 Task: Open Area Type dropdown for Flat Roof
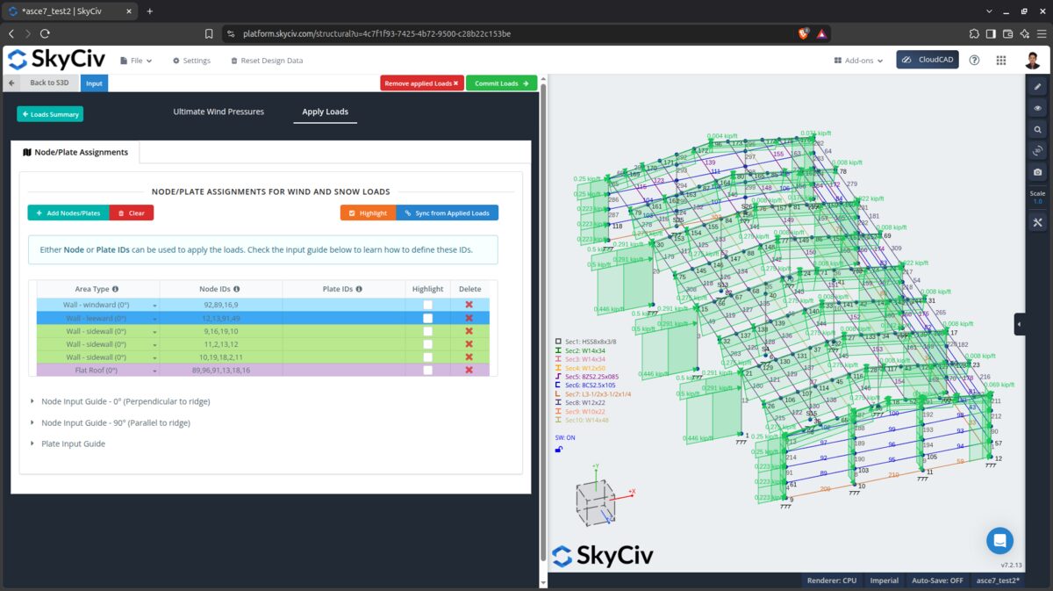pos(155,371)
